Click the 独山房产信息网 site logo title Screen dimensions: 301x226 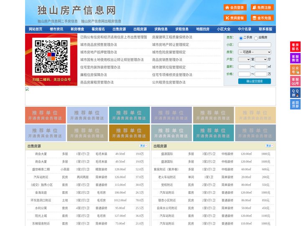pos(77,10)
